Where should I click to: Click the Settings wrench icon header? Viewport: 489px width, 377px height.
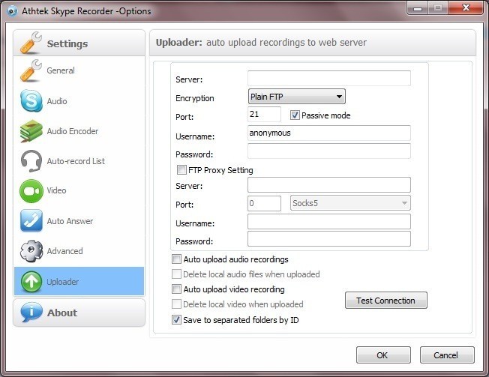pos(31,43)
